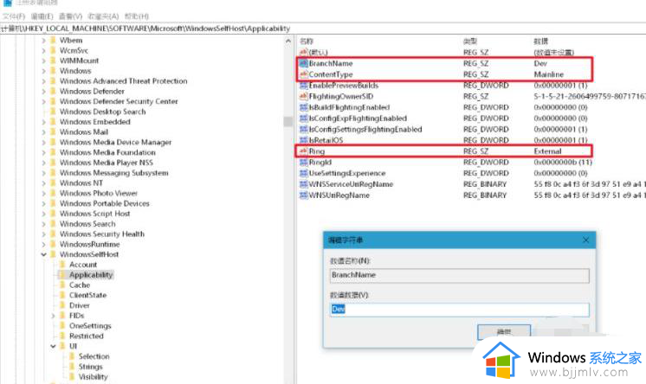Click the Wbem folder icon
Screen dimensions: 646x384
pyautogui.click(x=53, y=40)
